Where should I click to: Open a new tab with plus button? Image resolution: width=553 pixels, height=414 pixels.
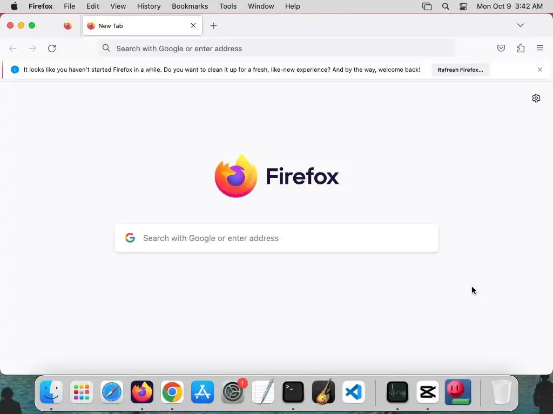(213, 26)
